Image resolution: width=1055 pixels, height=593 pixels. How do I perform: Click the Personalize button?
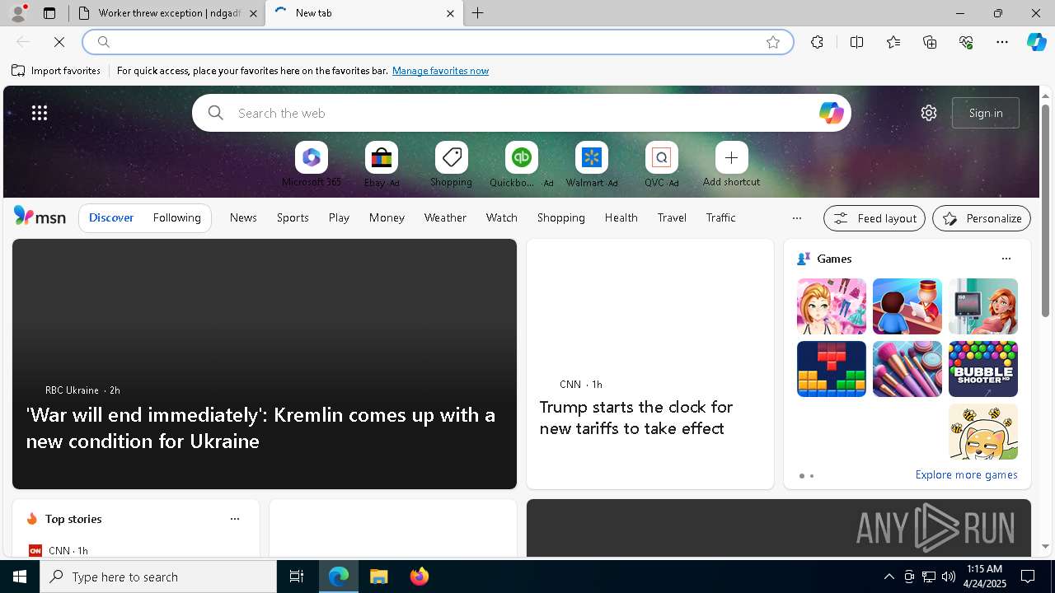point(982,218)
